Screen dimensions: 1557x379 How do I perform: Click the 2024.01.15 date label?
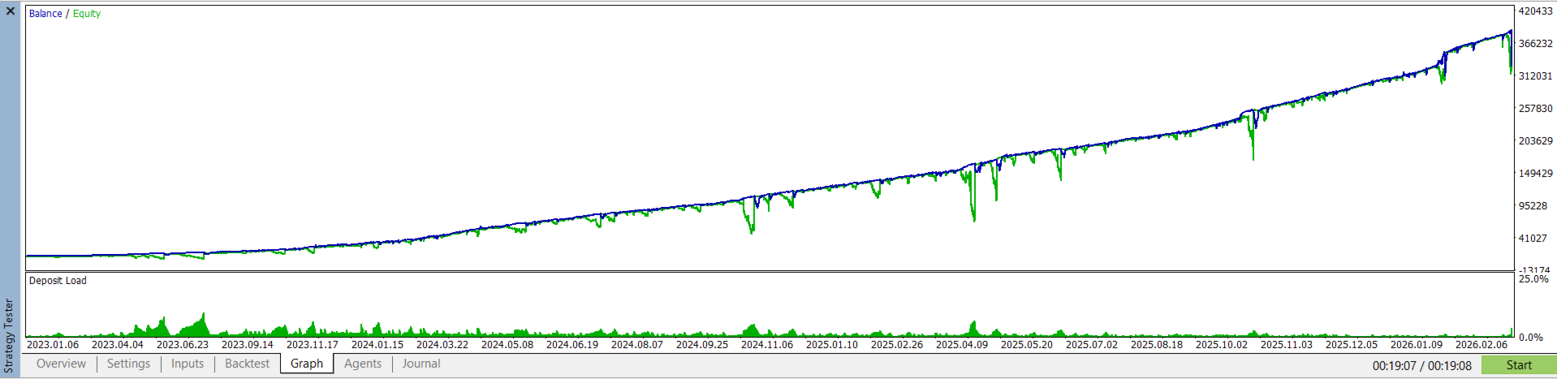tap(377, 345)
